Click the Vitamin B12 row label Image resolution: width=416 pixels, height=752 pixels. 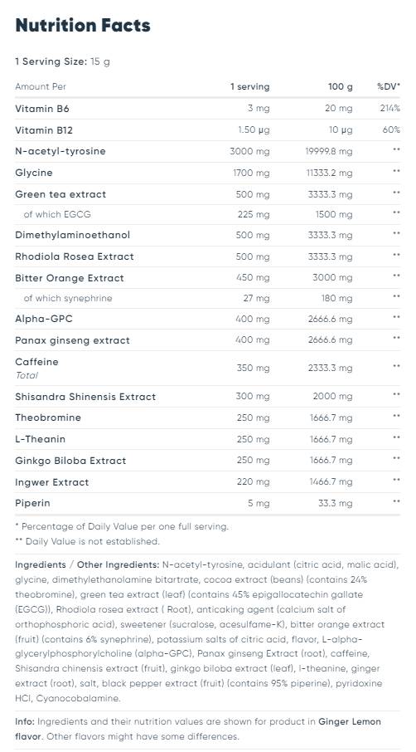coord(44,130)
